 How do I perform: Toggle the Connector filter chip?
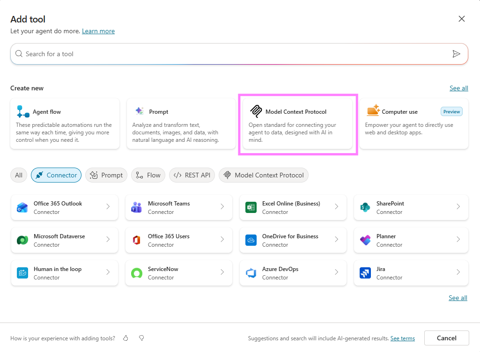tap(56, 175)
